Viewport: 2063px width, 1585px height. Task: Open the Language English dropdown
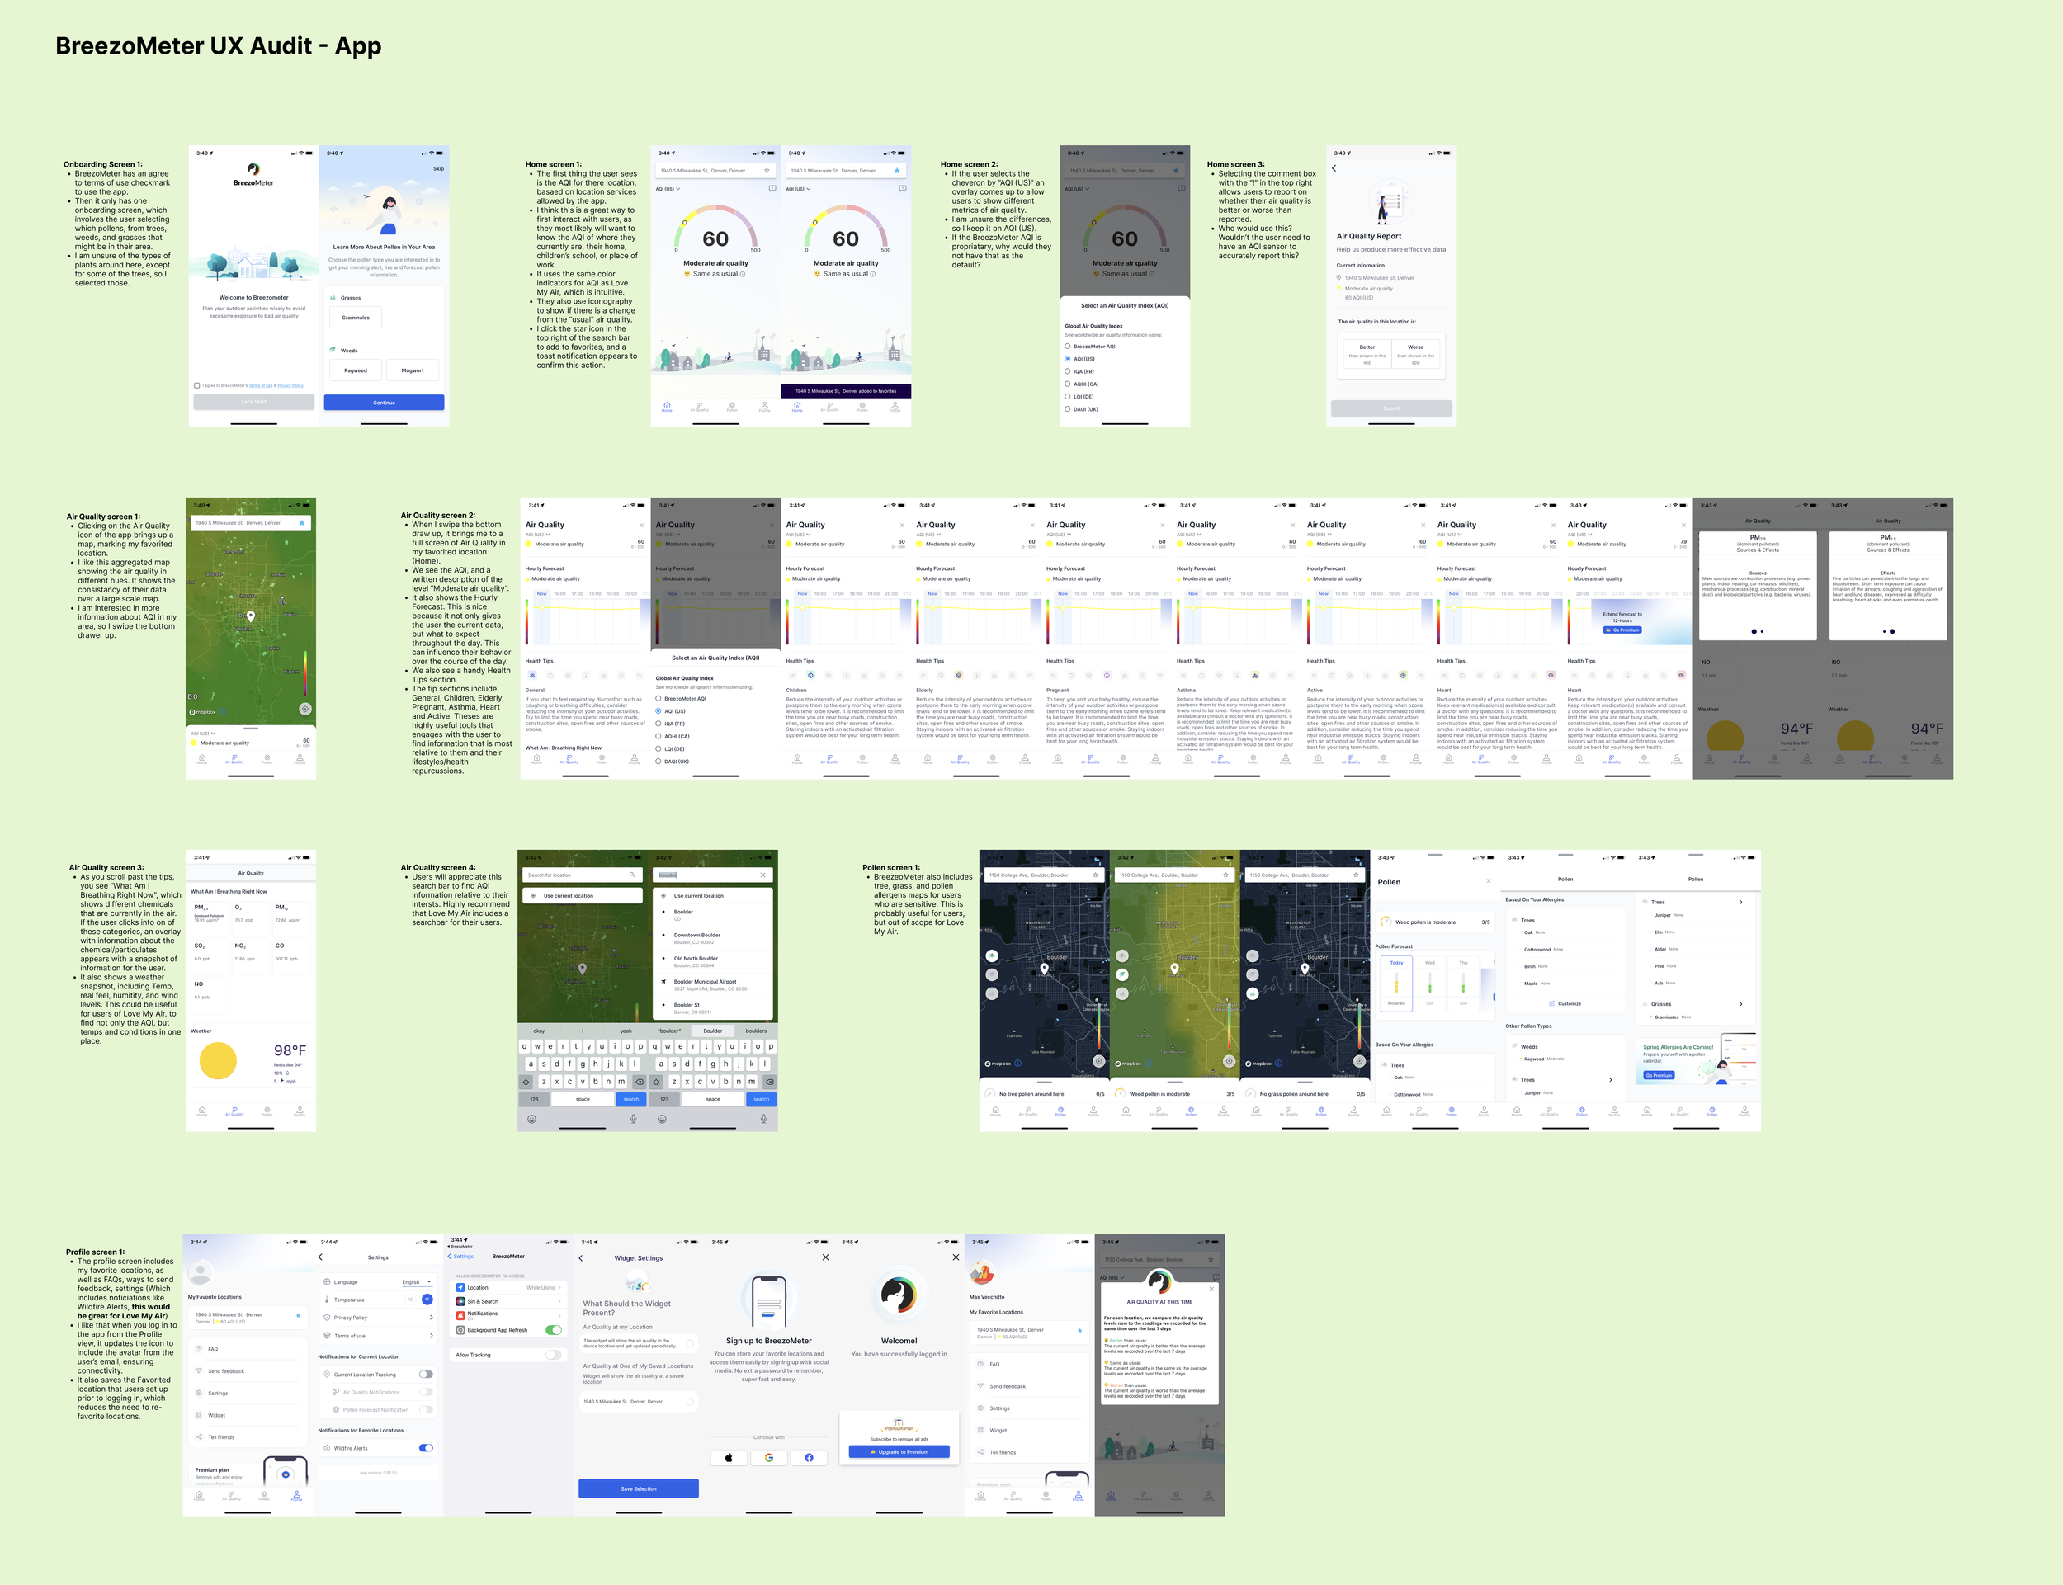416,1282
